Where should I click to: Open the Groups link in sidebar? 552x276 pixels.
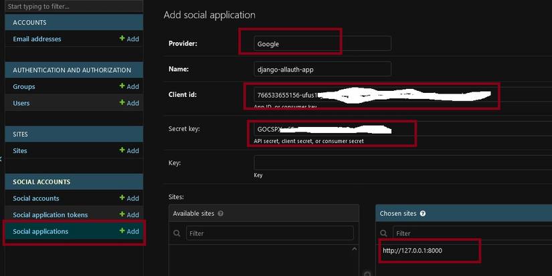coord(24,86)
